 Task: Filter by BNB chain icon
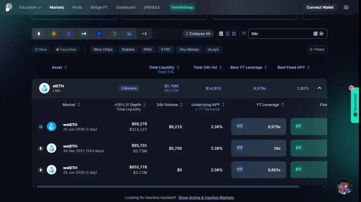point(54,34)
